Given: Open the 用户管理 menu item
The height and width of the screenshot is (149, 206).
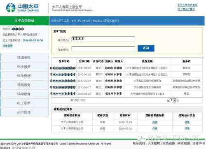Looking at the screenshot, I should coord(24,112).
